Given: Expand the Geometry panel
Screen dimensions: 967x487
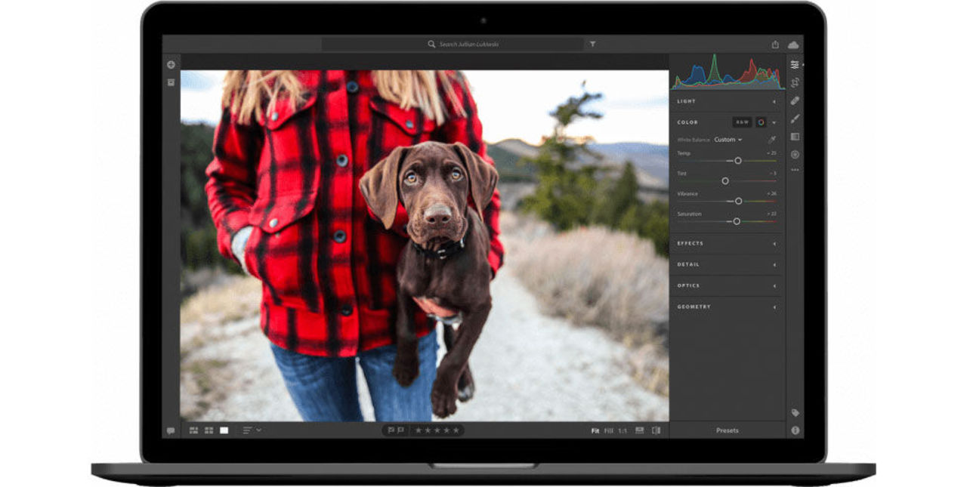Looking at the screenshot, I should point(725,307).
